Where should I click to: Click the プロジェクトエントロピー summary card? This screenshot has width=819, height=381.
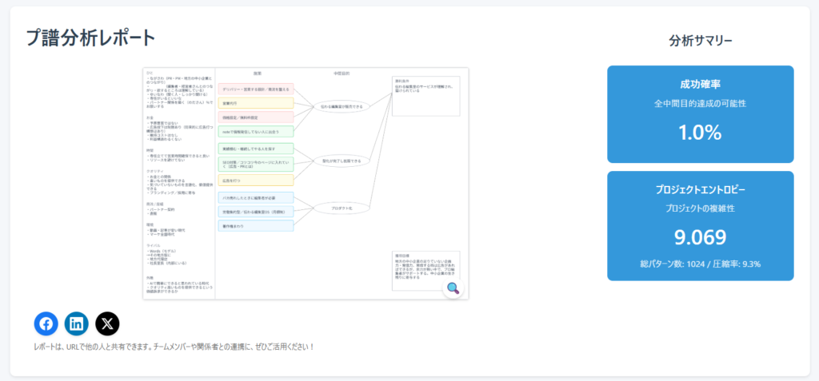coord(700,225)
